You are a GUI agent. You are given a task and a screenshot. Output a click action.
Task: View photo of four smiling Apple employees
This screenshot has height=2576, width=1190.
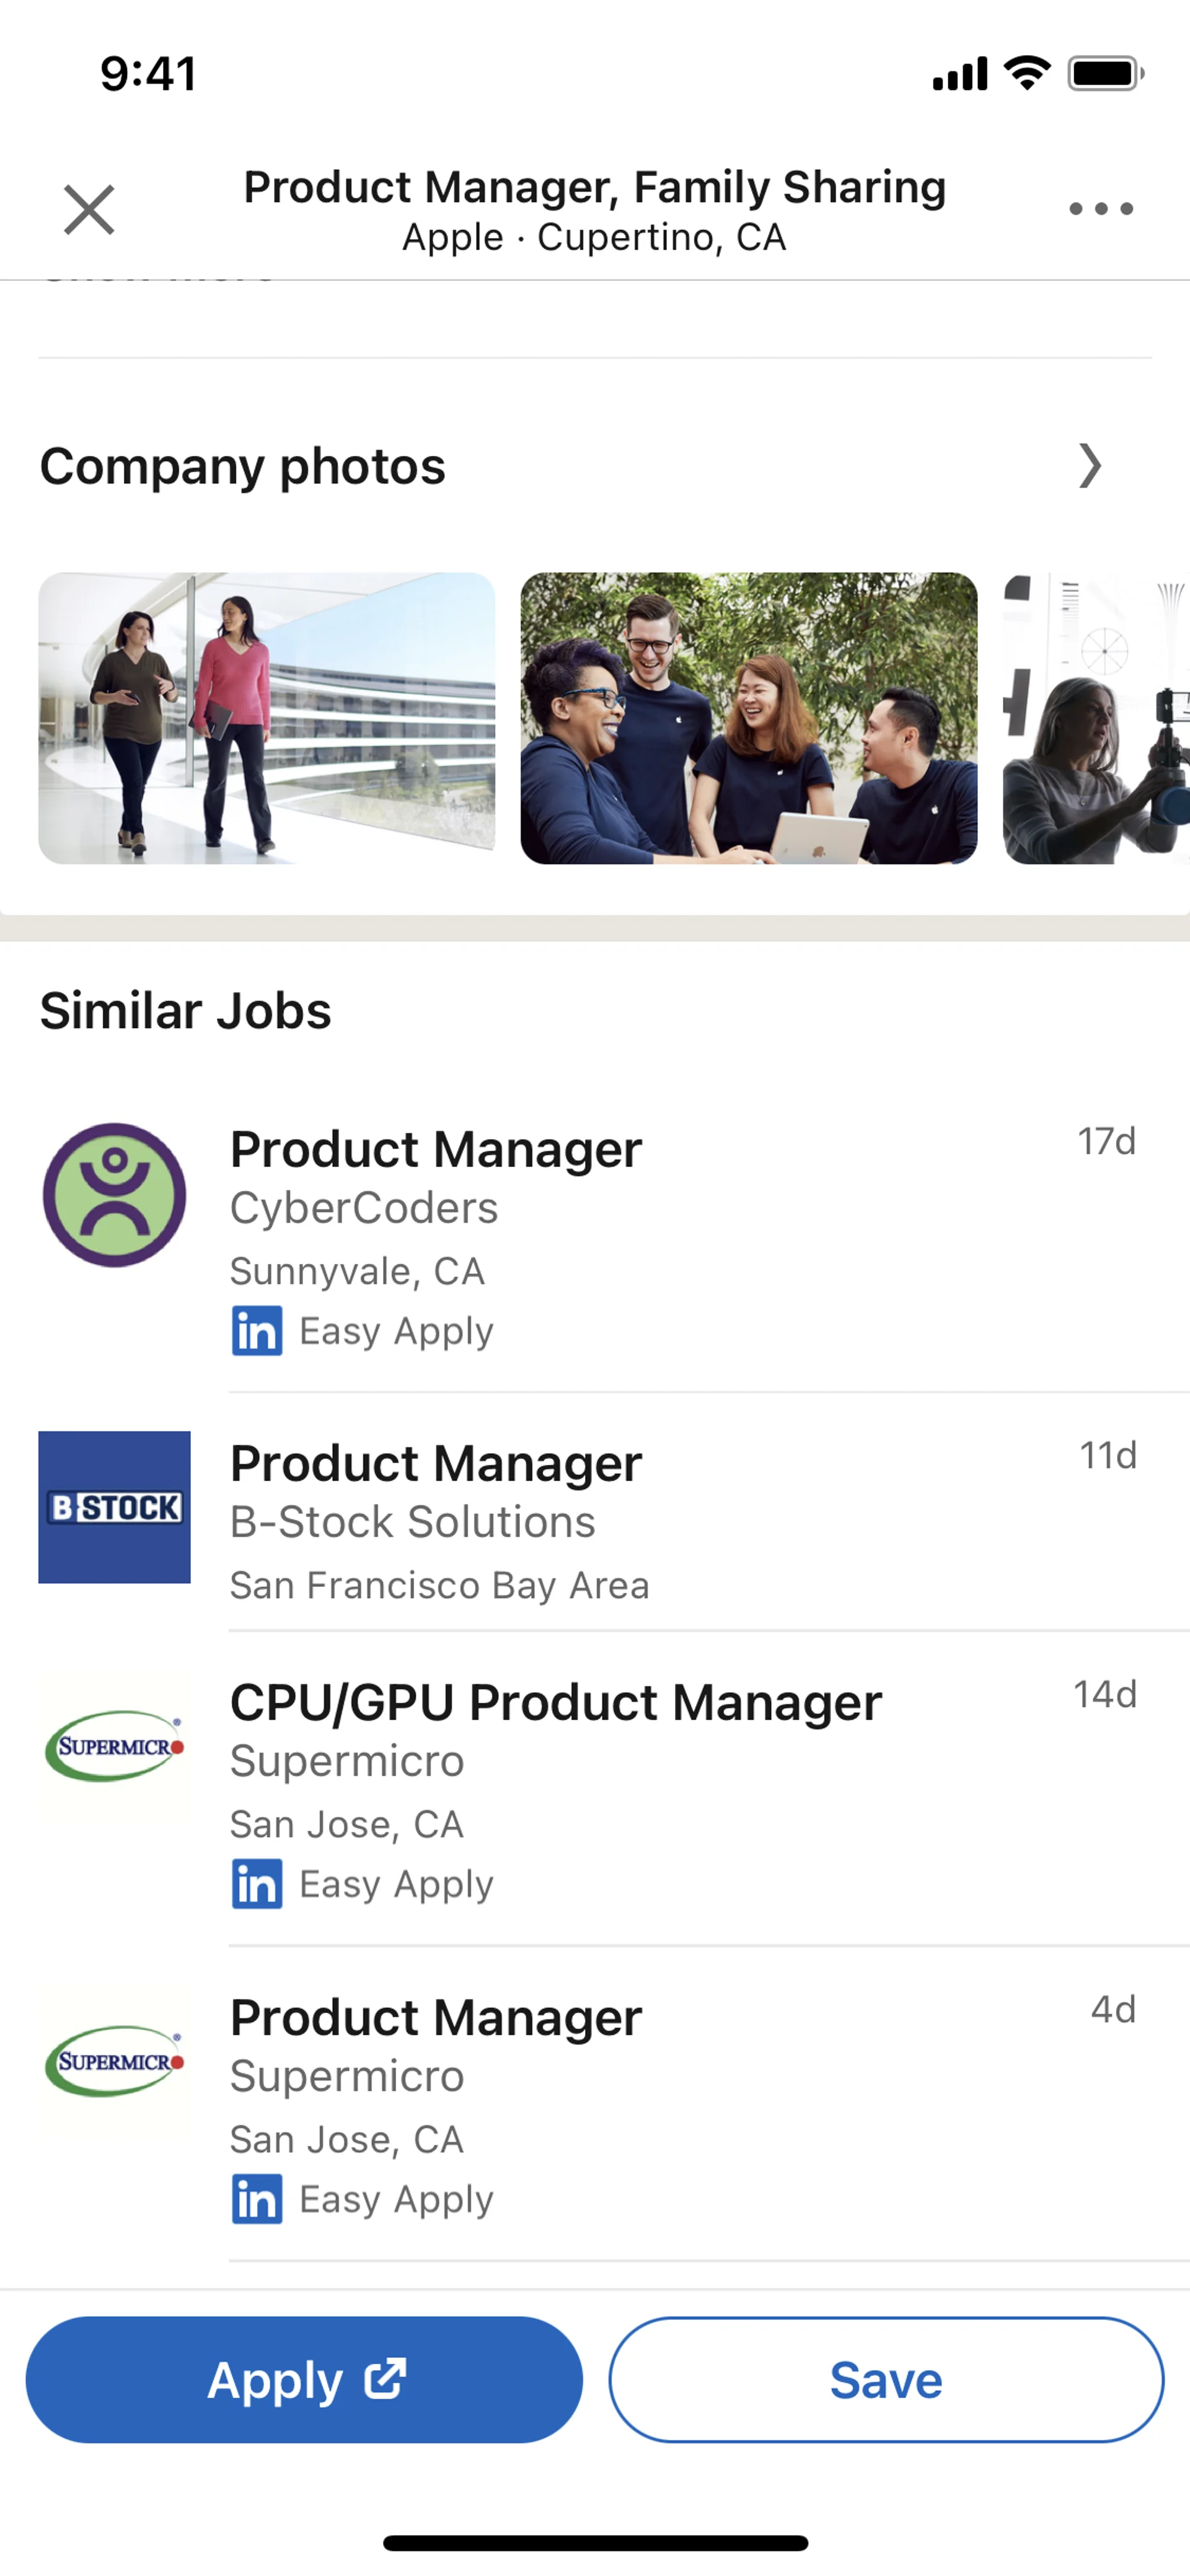point(748,718)
